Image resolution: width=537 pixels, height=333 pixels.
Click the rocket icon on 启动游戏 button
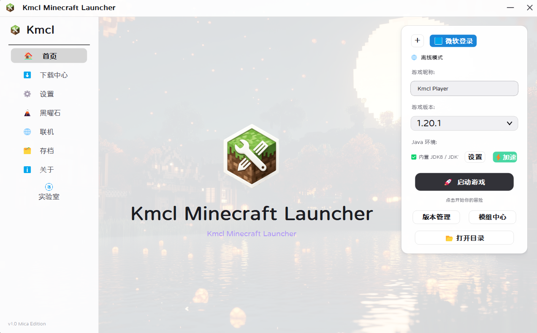[448, 182]
